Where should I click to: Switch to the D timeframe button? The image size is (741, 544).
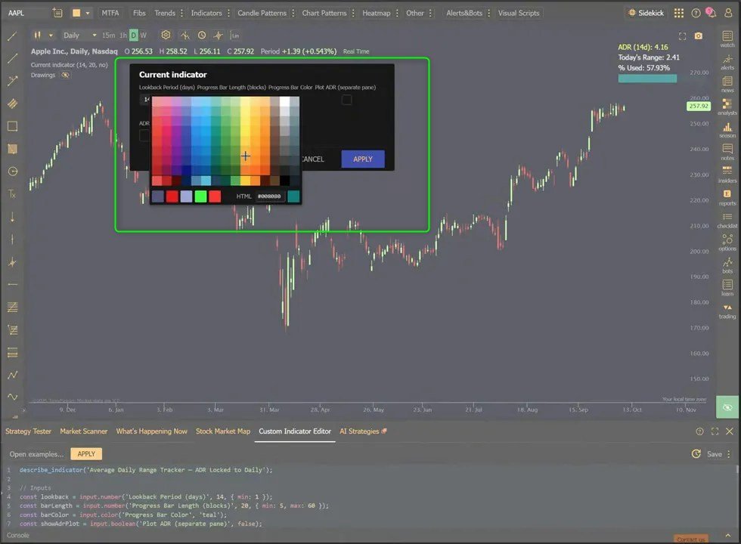tap(133, 36)
